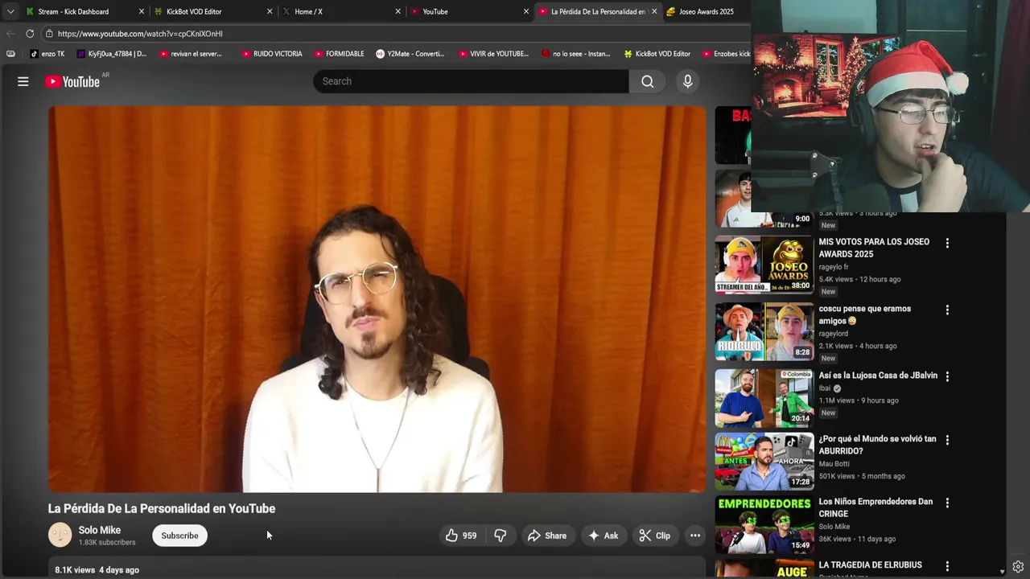This screenshot has height=579, width=1030.
Task: Go back in browser history
Action: pyautogui.click(x=10, y=34)
